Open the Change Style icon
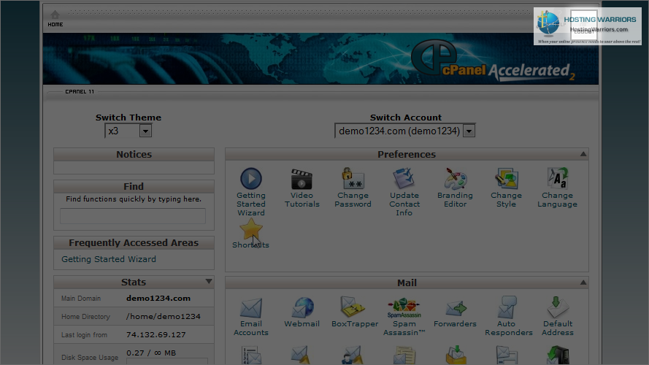The height and width of the screenshot is (365, 649). pos(506,179)
